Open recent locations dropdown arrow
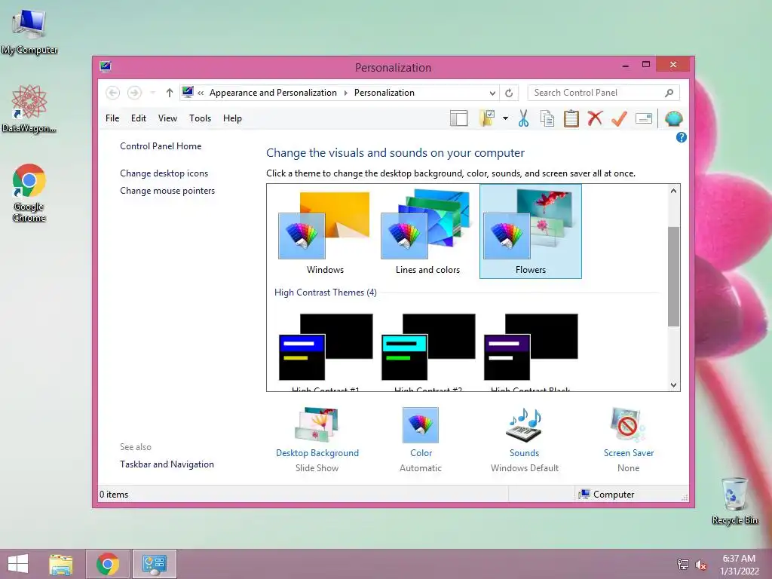 pos(152,93)
